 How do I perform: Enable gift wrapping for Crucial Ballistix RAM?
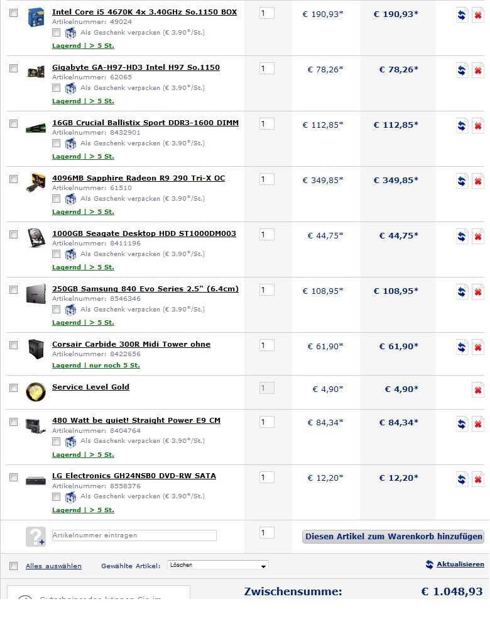coord(57,143)
